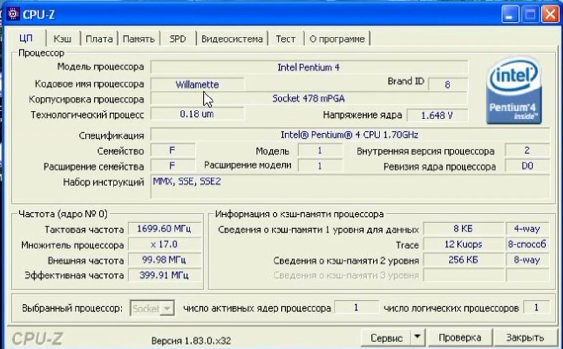The height and width of the screenshot is (349, 563).
Task: Open the Видеосистема tab
Action: click(x=232, y=39)
